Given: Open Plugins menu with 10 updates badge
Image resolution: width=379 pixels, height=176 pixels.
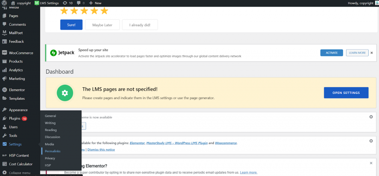Looking at the screenshot, I should 15,119.
